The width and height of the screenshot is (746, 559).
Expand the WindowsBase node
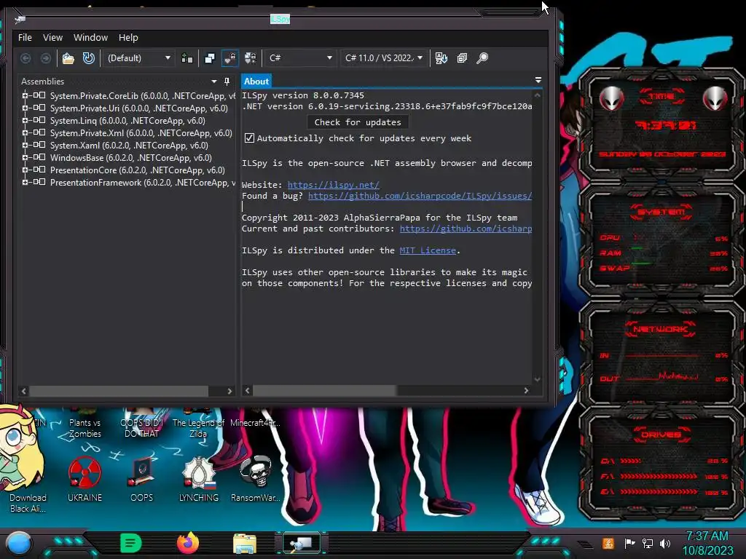[x=25, y=157]
